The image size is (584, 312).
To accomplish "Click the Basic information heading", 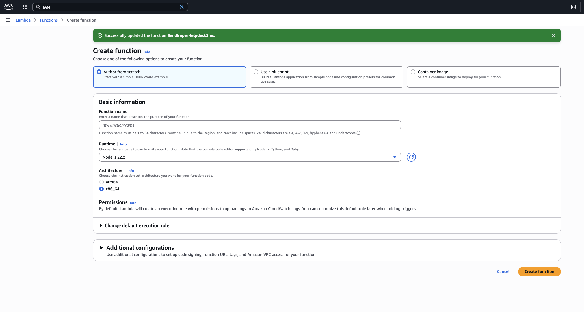I will [122, 102].
